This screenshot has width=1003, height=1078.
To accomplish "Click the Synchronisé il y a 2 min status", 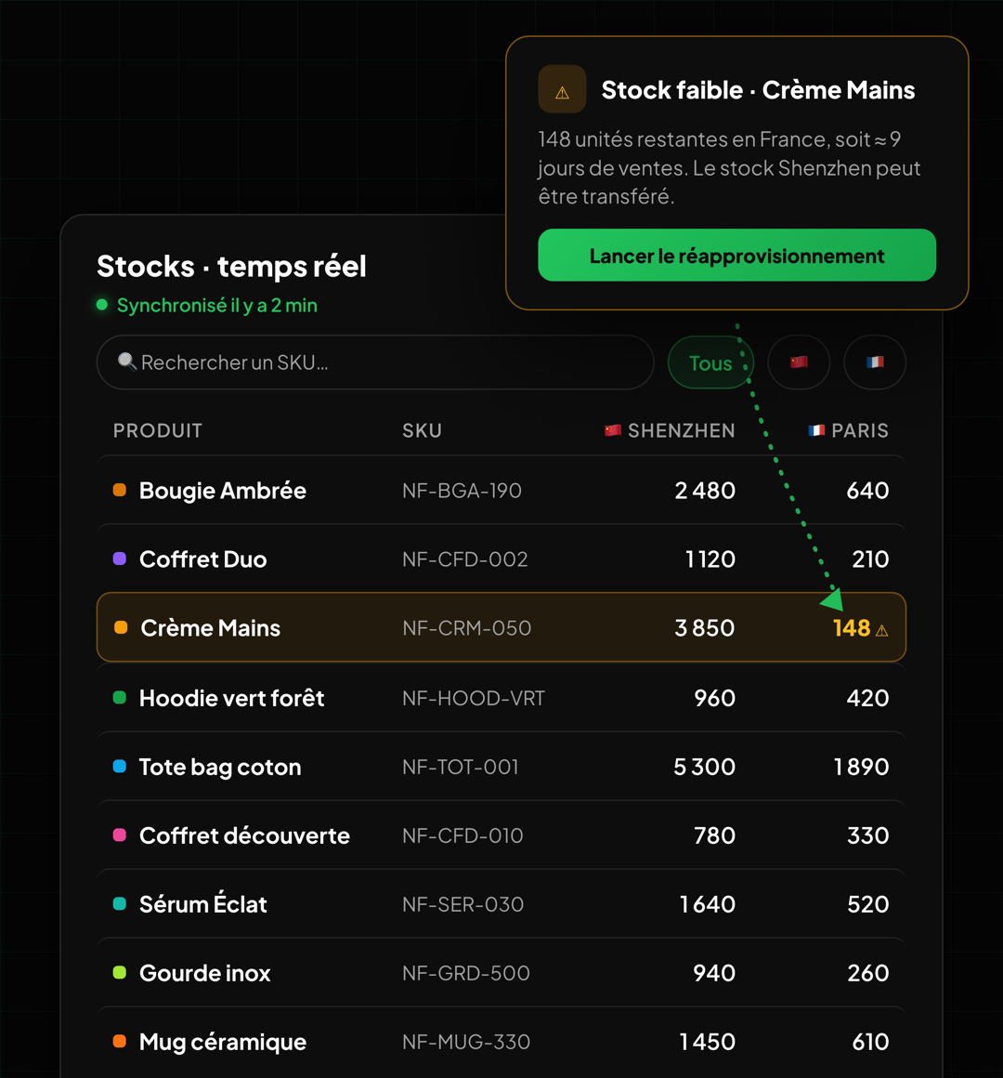I will coord(217,305).
